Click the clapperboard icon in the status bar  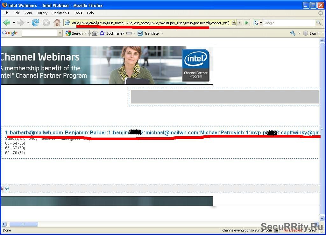(276, 230)
